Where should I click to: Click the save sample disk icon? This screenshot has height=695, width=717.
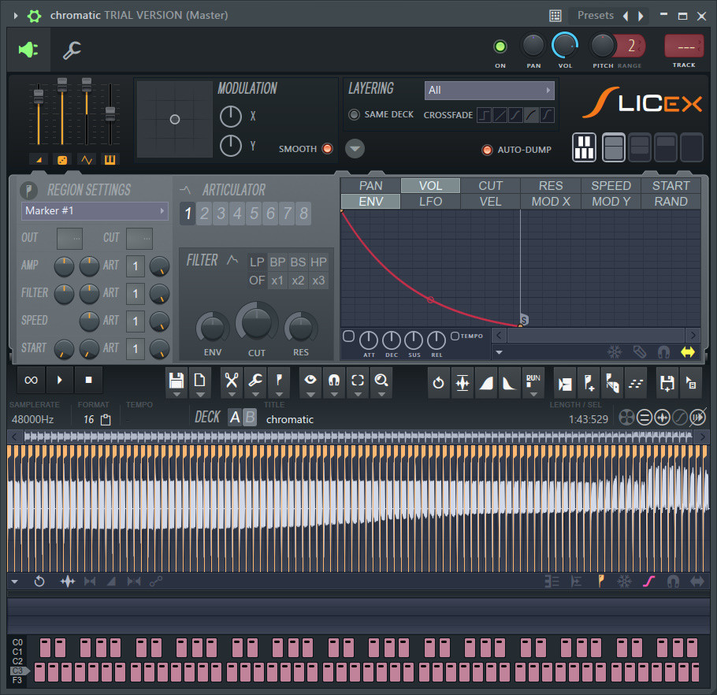click(x=176, y=381)
